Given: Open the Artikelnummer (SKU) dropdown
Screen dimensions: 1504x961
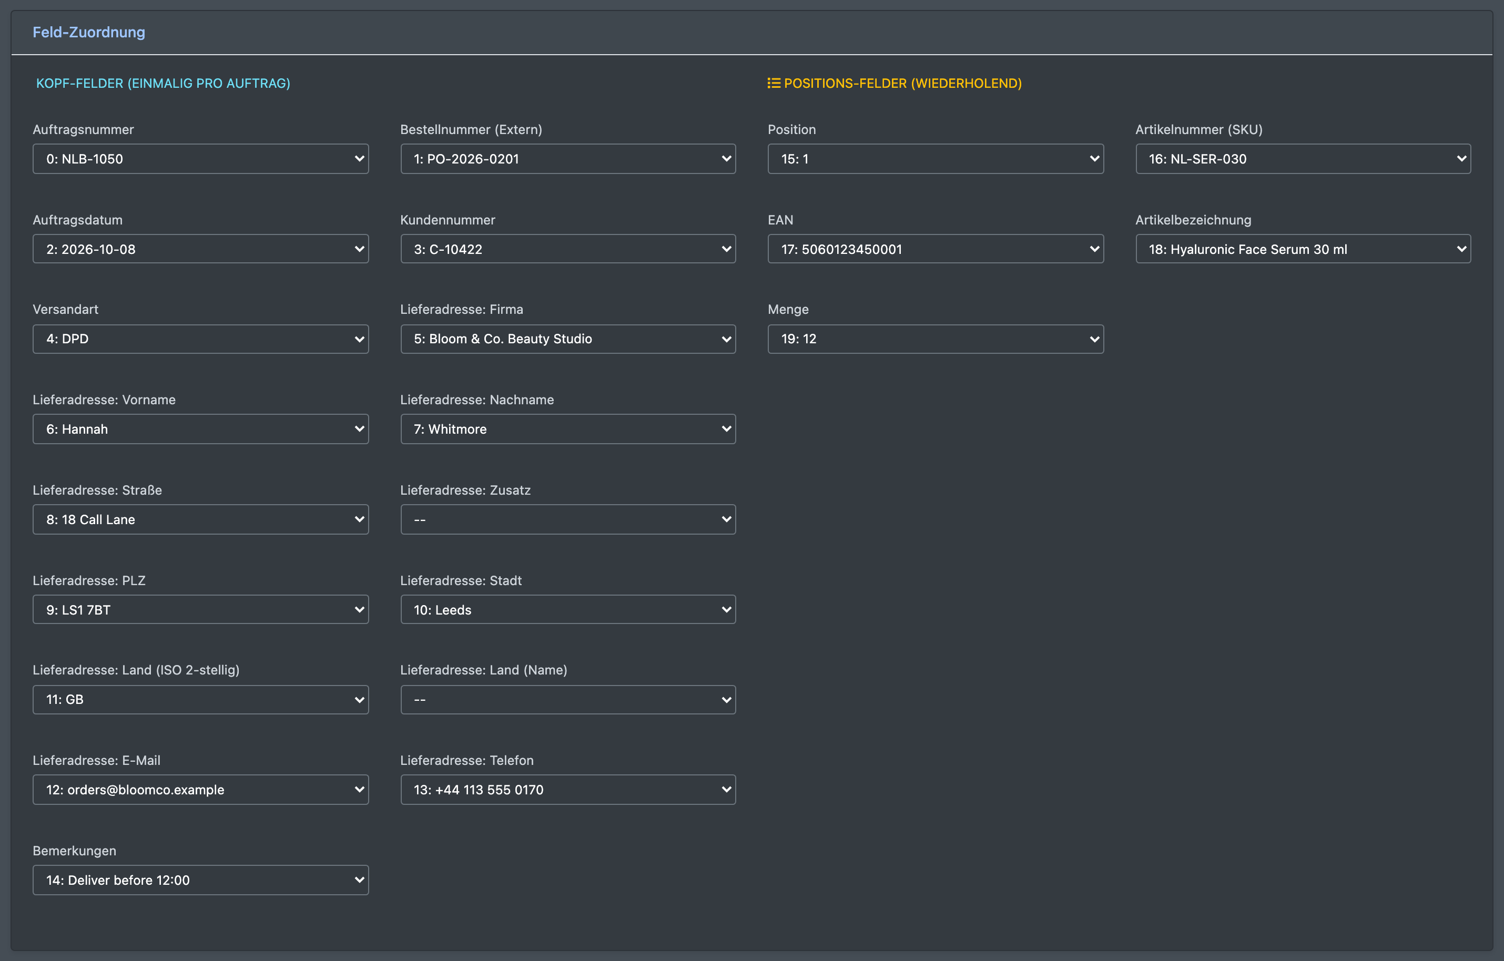Looking at the screenshot, I should (1303, 159).
